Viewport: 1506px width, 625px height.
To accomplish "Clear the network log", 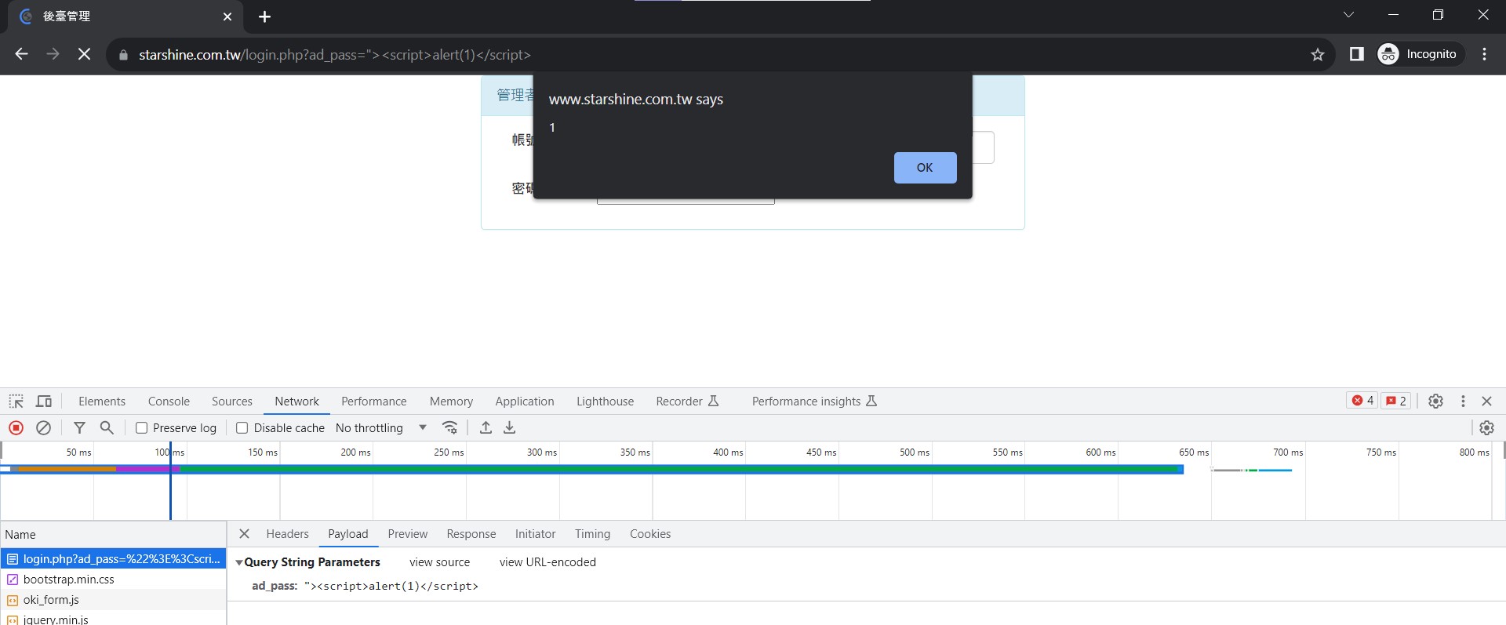I will click(44, 427).
